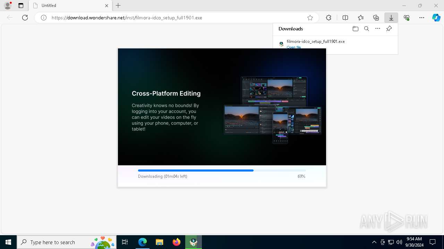This screenshot has width=444, height=249.
Task: Open the notification center icon
Action: 433,242
